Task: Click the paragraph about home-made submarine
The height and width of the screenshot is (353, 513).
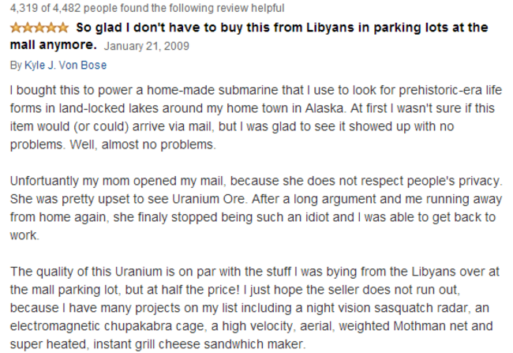Action: (x=256, y=117)
